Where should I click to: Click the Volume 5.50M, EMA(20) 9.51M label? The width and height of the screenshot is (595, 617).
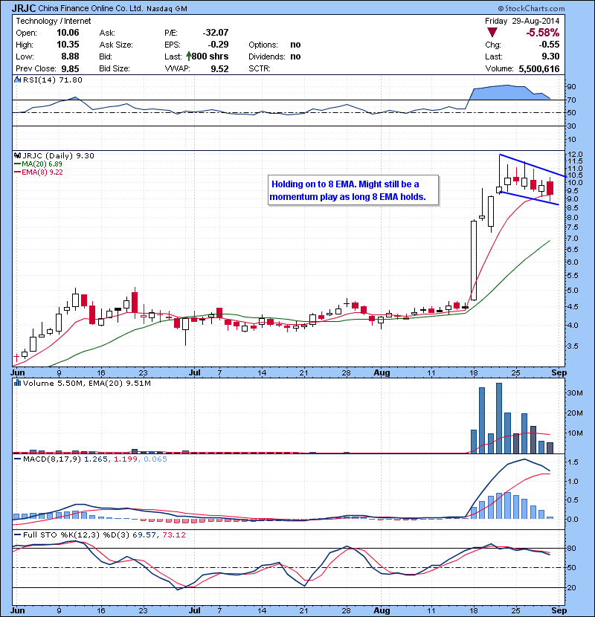click(87, 383)
